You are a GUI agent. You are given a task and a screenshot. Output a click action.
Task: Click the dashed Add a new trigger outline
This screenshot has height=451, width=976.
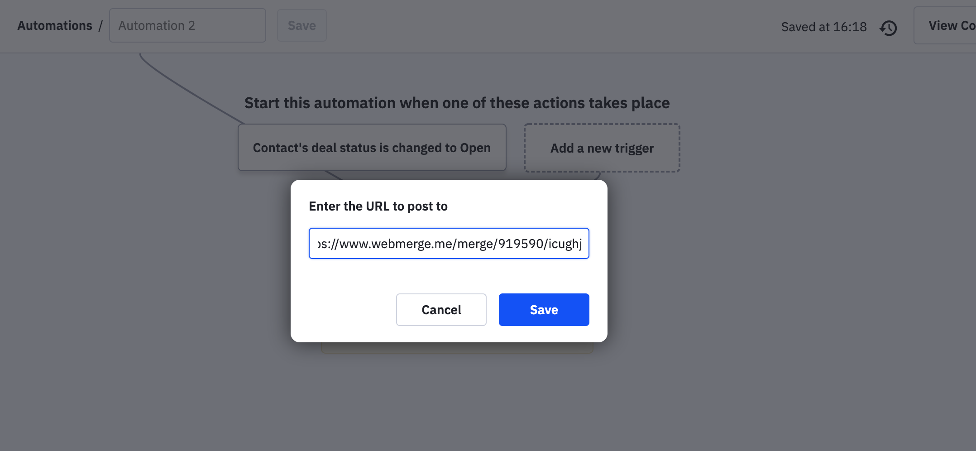(x=602, y=148)
